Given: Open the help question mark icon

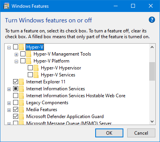Looking at the screenshot, I should pyautogui.click(x=152, y=20).
